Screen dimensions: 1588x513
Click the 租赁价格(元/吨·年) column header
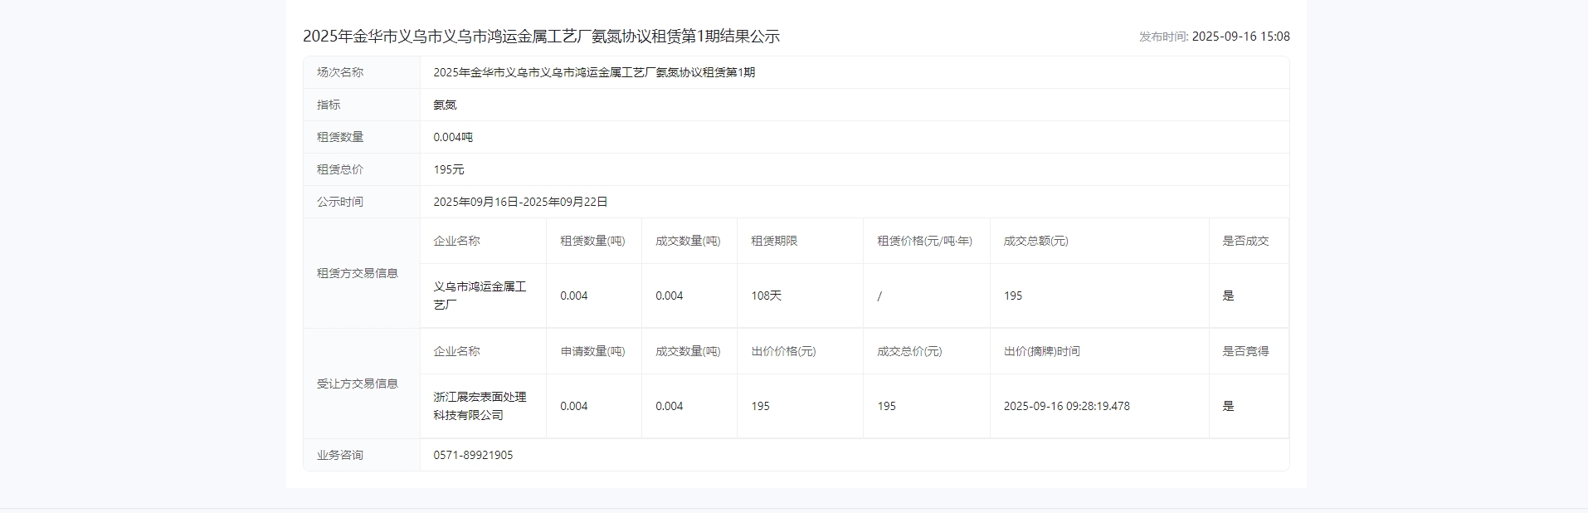pos(924,241)
